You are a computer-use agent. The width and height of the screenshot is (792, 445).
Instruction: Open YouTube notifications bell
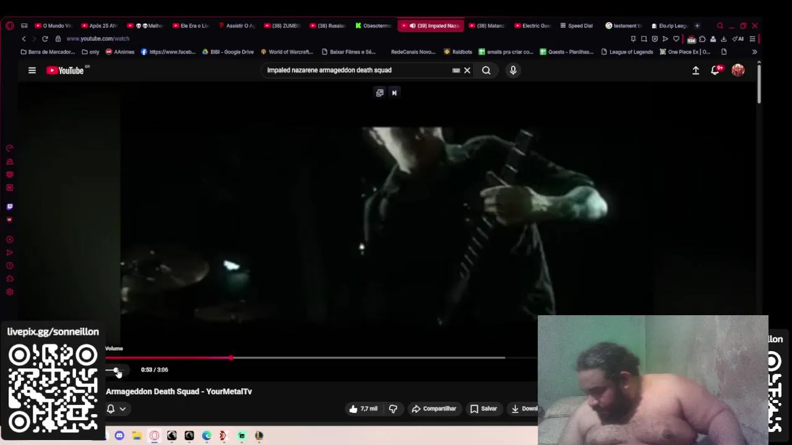click(x=716, y=70)
